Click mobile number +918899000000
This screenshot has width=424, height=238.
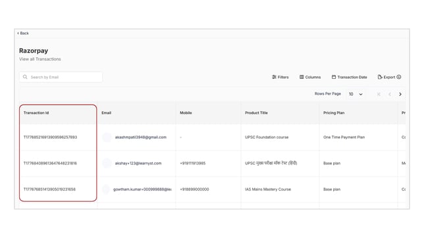pos(194,189)
